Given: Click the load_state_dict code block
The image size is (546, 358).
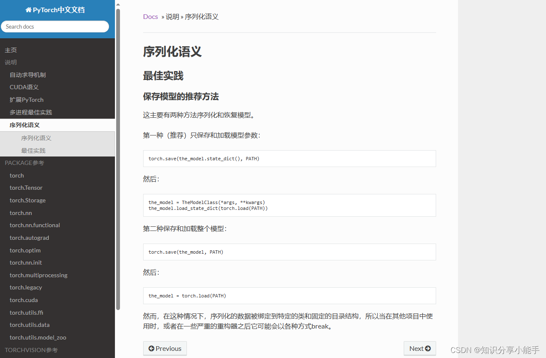Looking at the screenshot, I should tap(290, 205).
